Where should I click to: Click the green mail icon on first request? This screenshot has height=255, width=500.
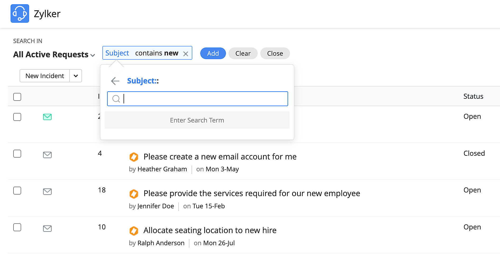(47, 117)
